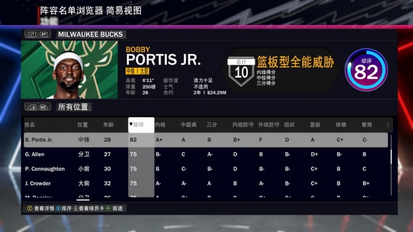Click J. Crowder's 大前 position cell
Screen dimensions: 413x232
(84, 183)
